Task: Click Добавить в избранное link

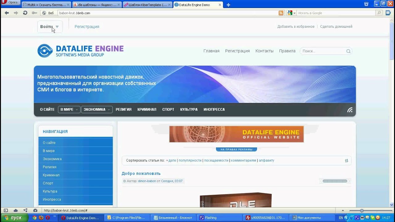Action: [296, 27]
